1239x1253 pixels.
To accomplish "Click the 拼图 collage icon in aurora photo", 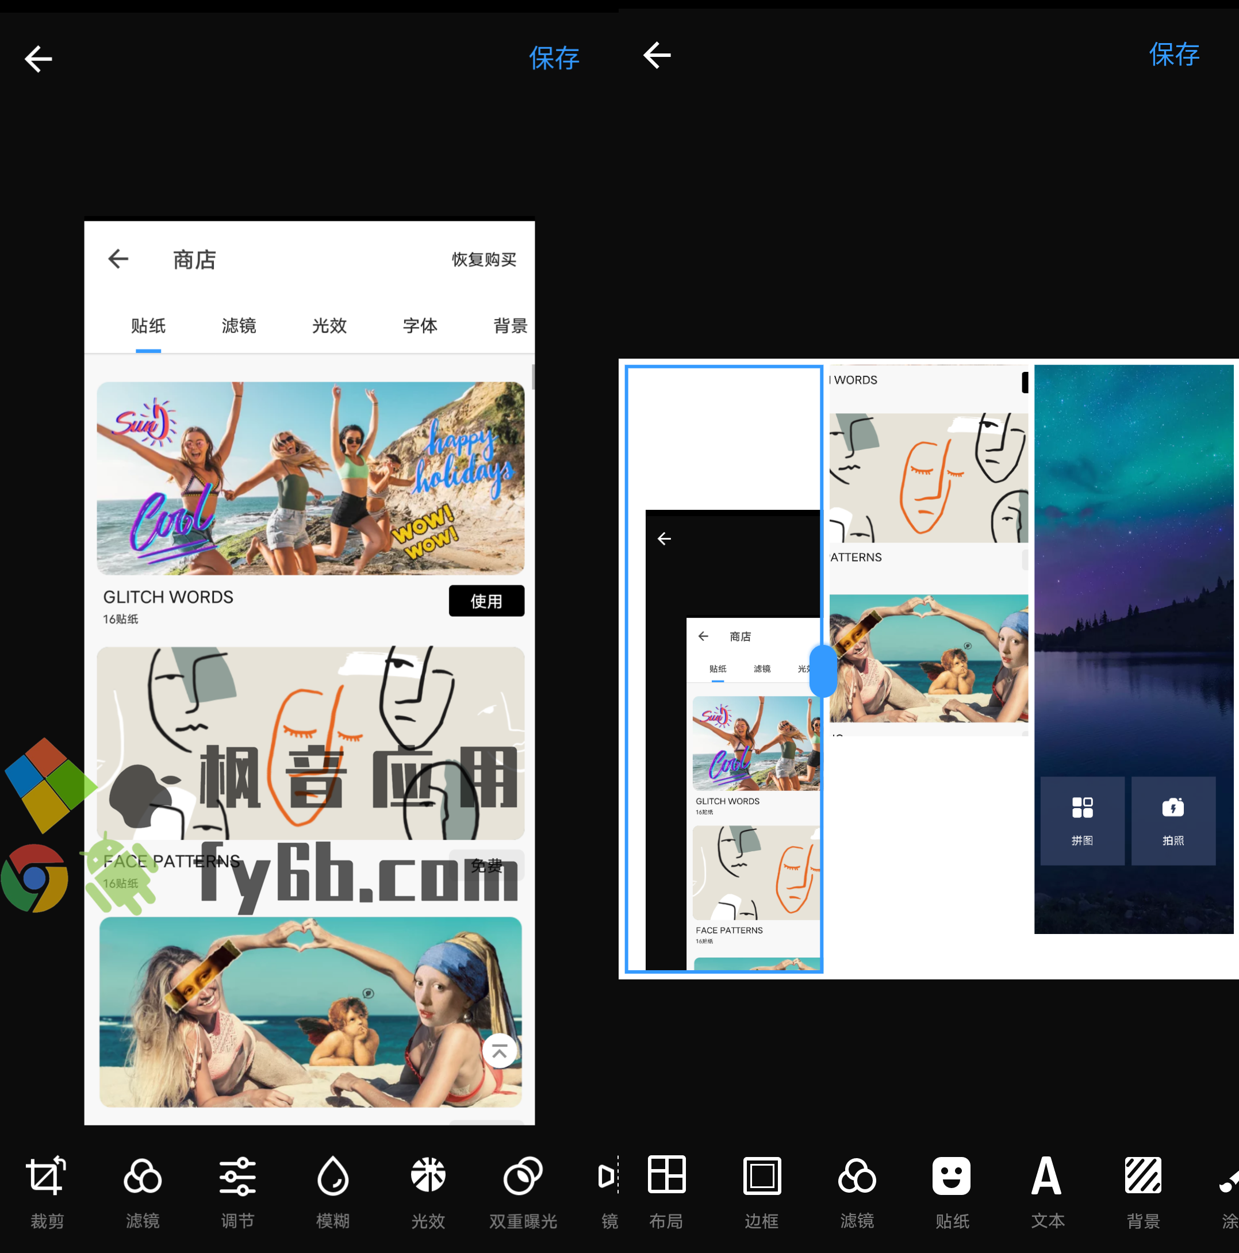I will tap(1082, 820).
